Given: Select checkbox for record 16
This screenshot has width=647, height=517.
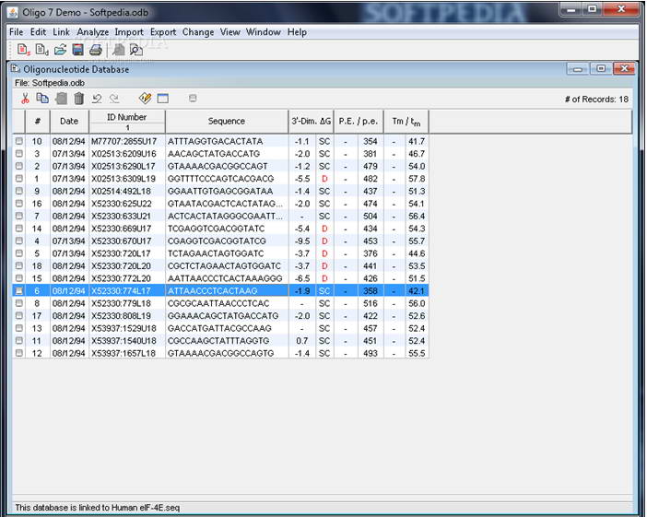Looking at the screenshot, I should pos(19,204).
